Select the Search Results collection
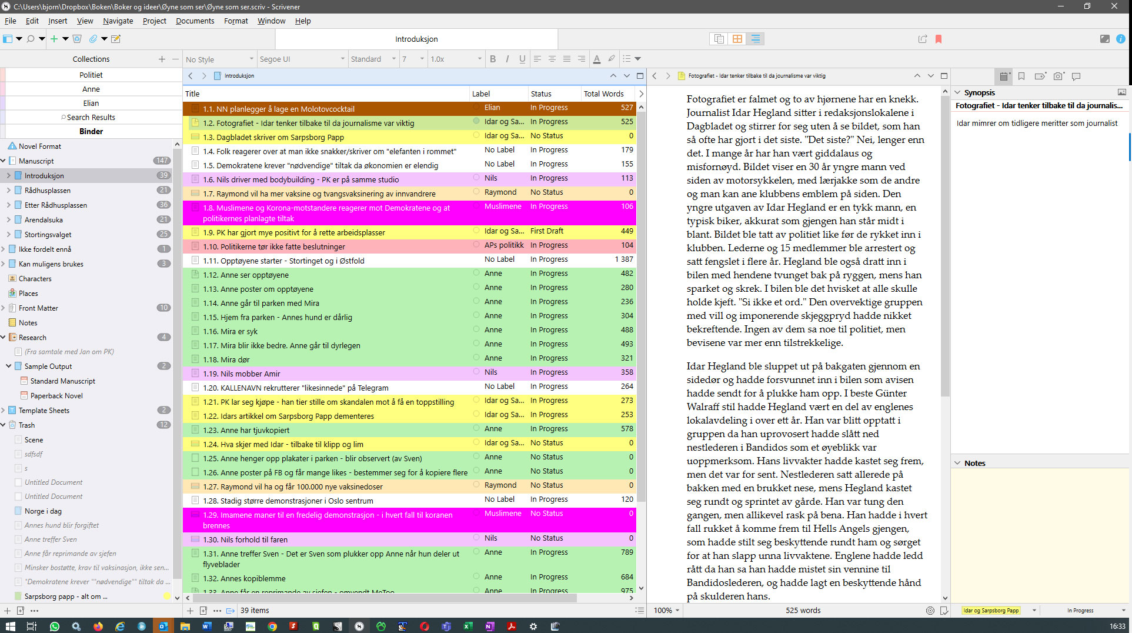This screenshot has width=1132, height=633. coord(91,117)
